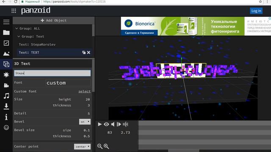This screenshot has width=271, height=152.
Task: Open the Center point dropdown
Action: [x=82, y=147]
